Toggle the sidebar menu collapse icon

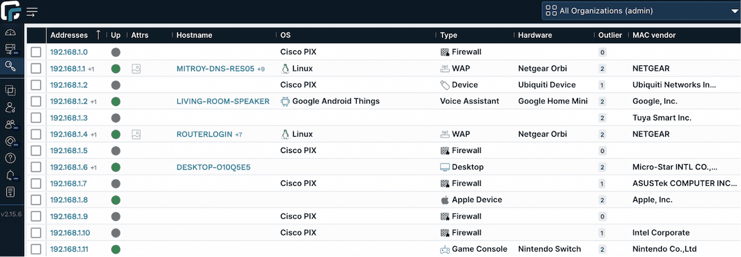coord(33,12)
